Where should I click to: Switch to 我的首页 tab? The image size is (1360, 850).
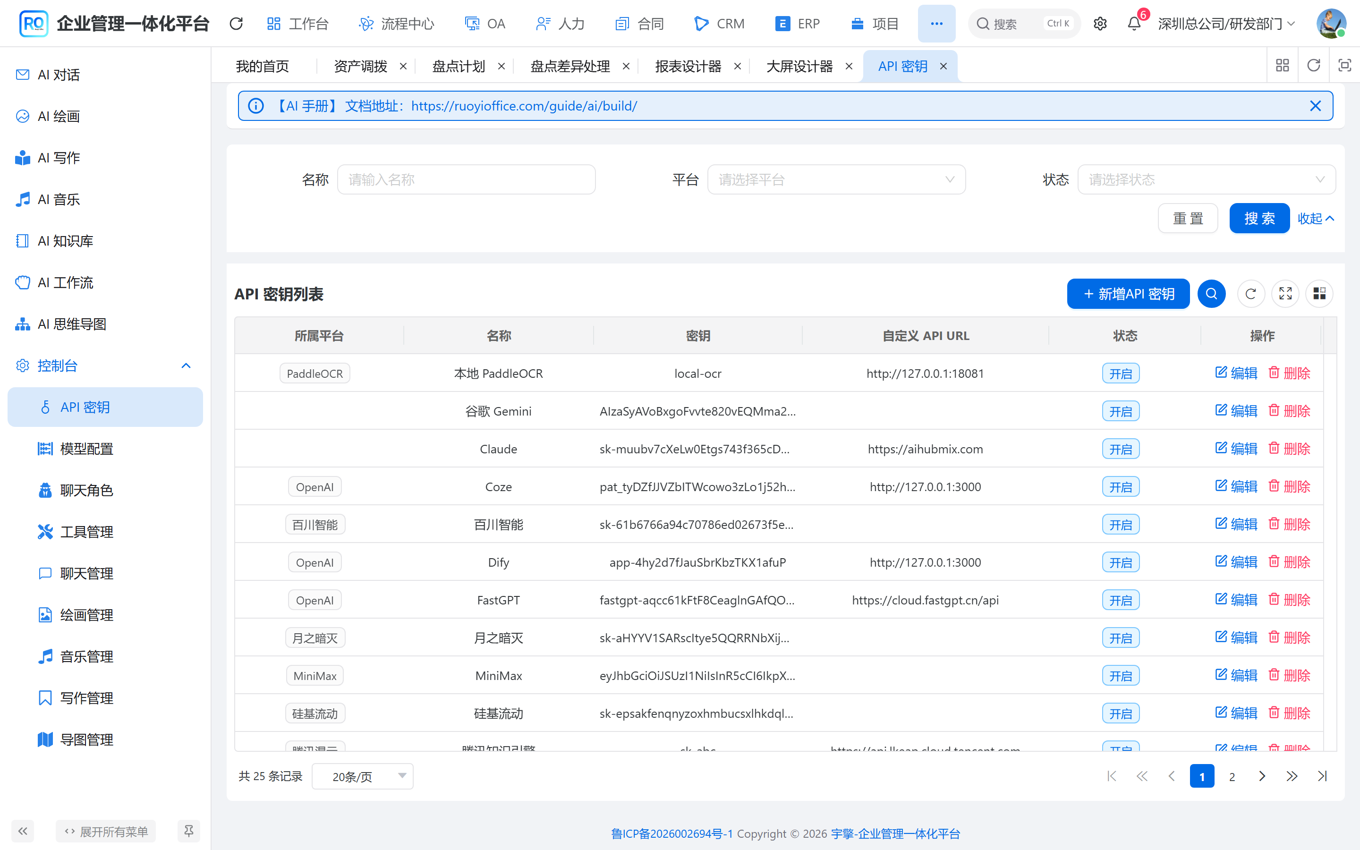coord(263,66)
